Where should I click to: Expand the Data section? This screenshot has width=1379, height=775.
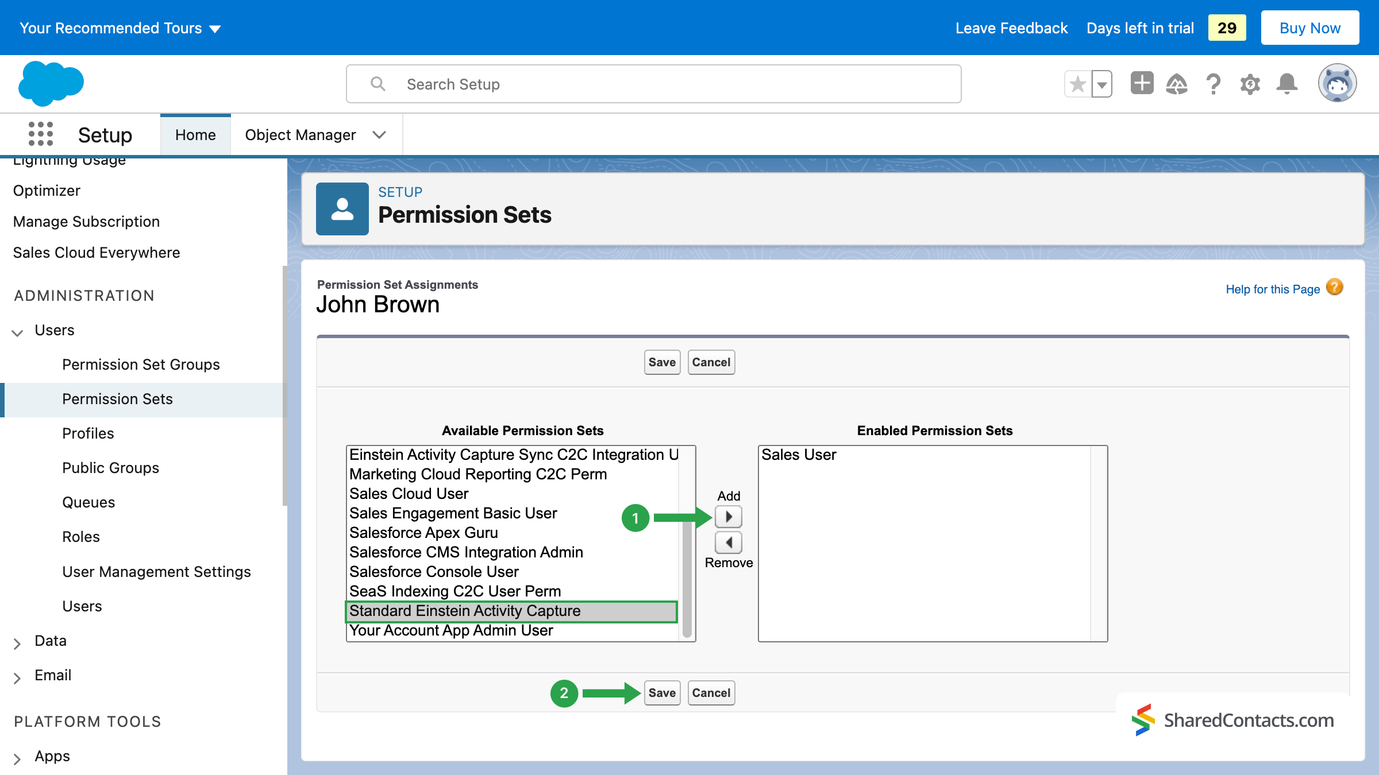(18, 642)
